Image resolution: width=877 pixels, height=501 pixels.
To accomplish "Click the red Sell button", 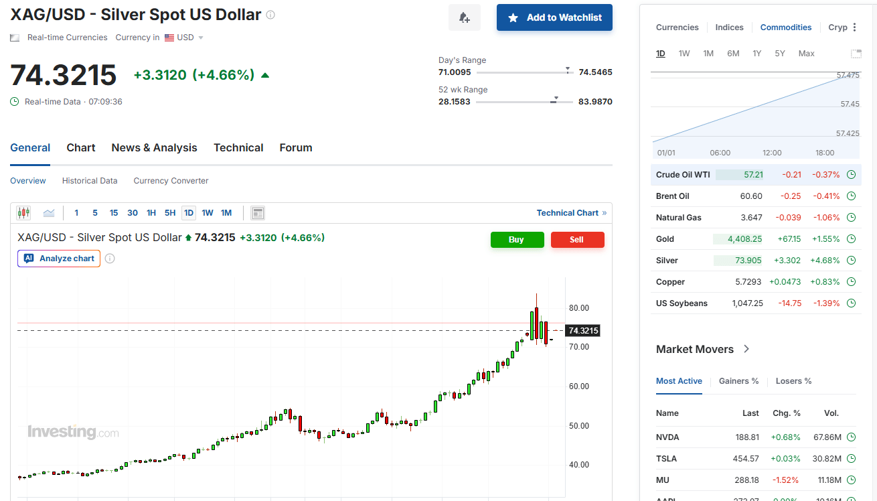I will (x=578, y=240).
